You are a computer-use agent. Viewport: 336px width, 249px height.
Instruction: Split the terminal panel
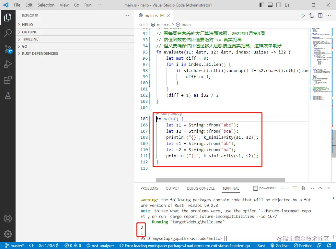(x=295, y=188)
